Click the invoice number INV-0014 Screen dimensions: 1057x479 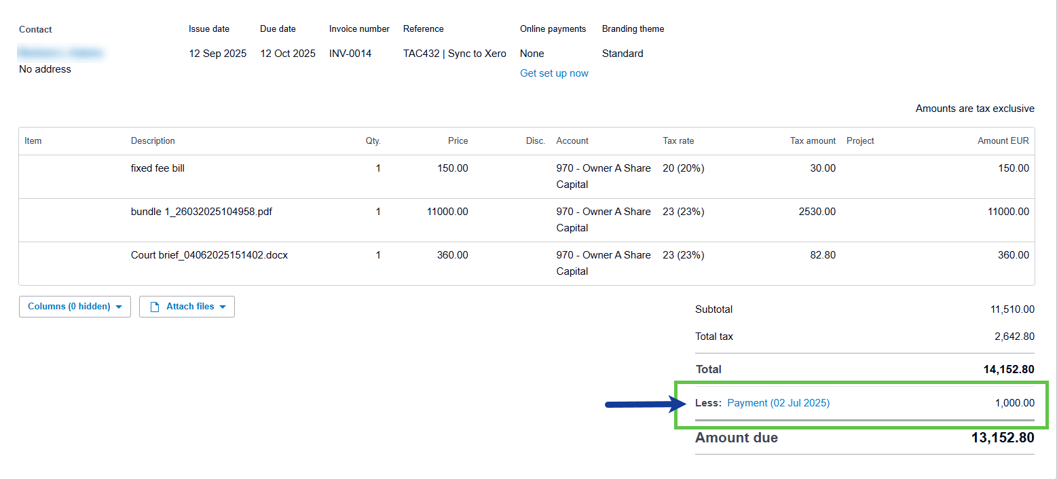tap(350, 54)
